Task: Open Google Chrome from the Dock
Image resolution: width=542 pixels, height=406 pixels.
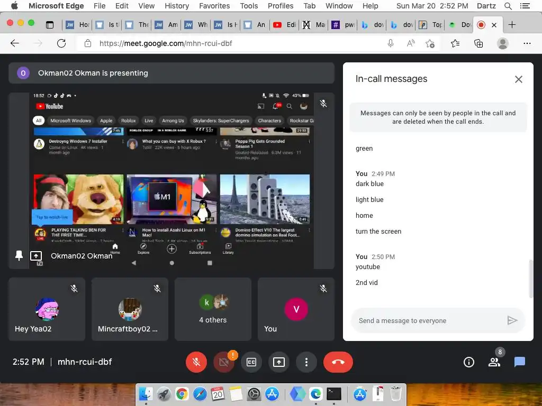Action: point(182,394)
